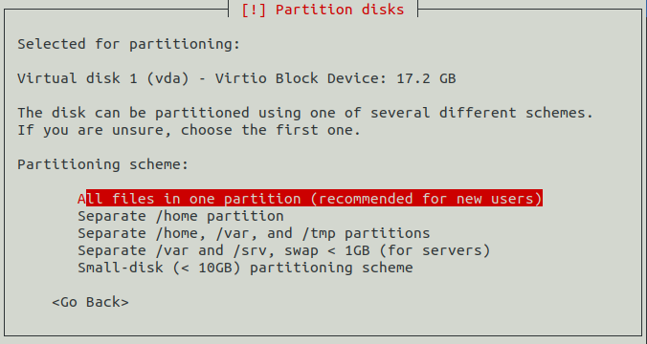Click the (vda) device name
Viewport: 647px width, 344px height.
coord(167,78)
